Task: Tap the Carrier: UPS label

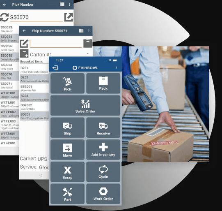Action: [33, 159]
